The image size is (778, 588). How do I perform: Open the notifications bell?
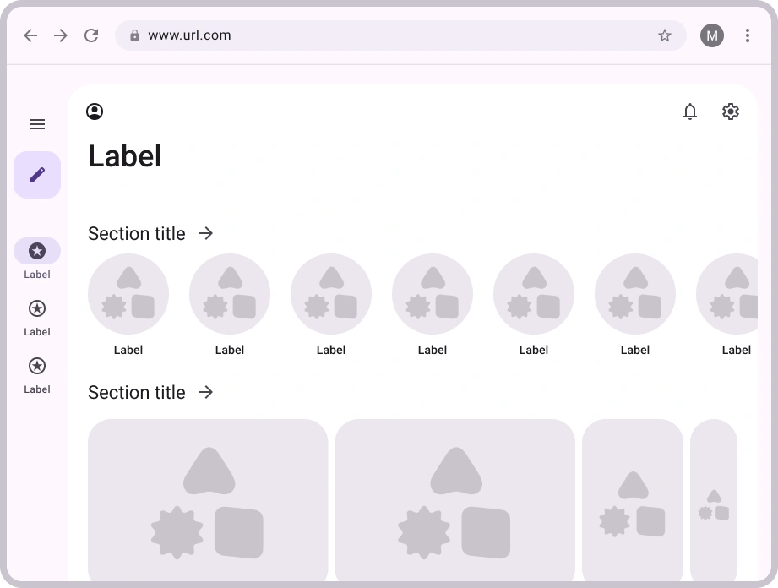pyautogui.click(x=690, y=112)
